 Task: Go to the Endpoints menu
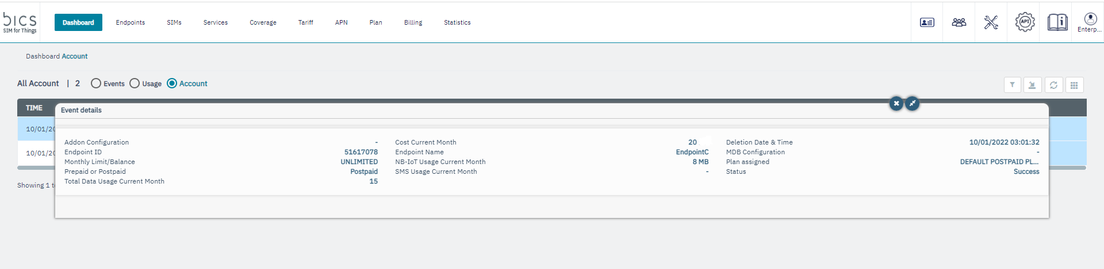pos(130,22)
